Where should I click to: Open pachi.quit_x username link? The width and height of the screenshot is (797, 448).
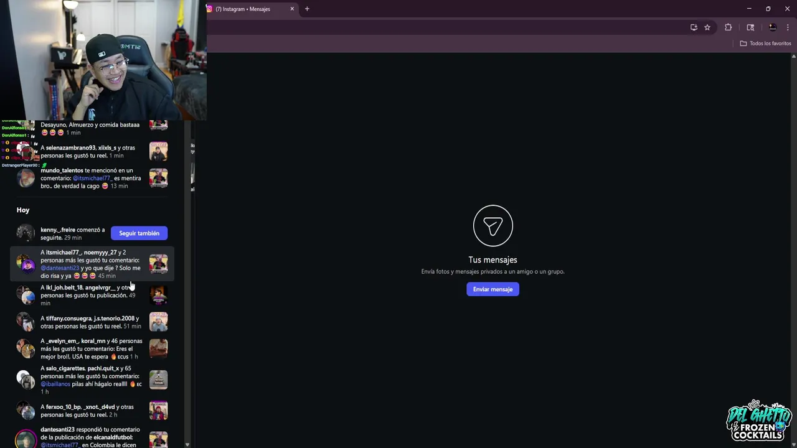click(x=103, y=368)
